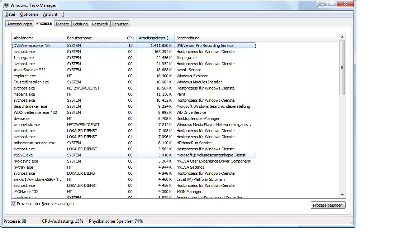Maximize the Task-Manager window
413x232 pixels.
click(332, 4)
